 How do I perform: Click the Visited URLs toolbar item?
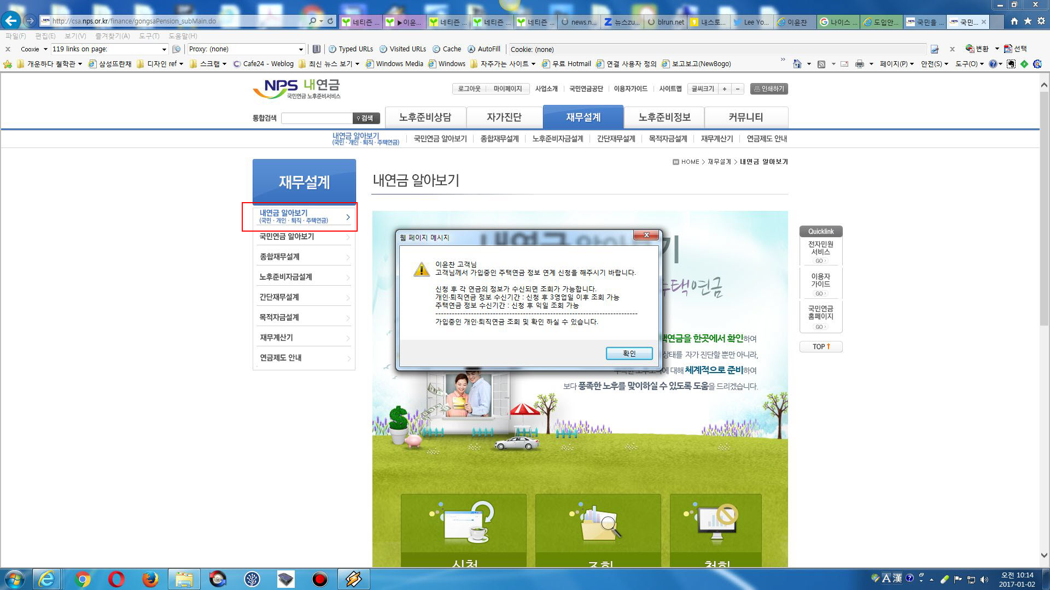(402, 49)
